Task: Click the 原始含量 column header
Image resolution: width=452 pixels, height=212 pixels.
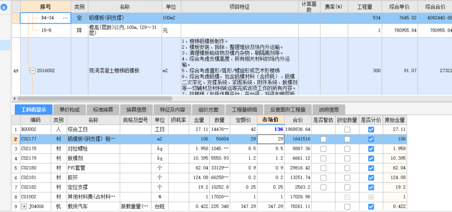Action: pos(395,120)
